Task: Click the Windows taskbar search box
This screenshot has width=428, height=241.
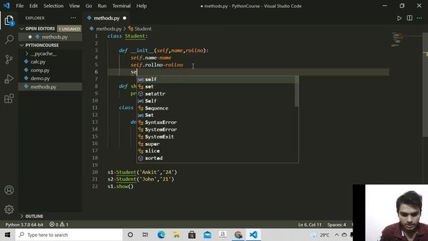Action: 69,235
